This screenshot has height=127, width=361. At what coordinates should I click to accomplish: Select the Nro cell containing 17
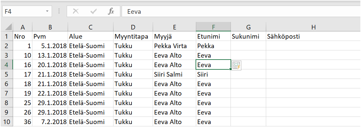coord(23,74)
